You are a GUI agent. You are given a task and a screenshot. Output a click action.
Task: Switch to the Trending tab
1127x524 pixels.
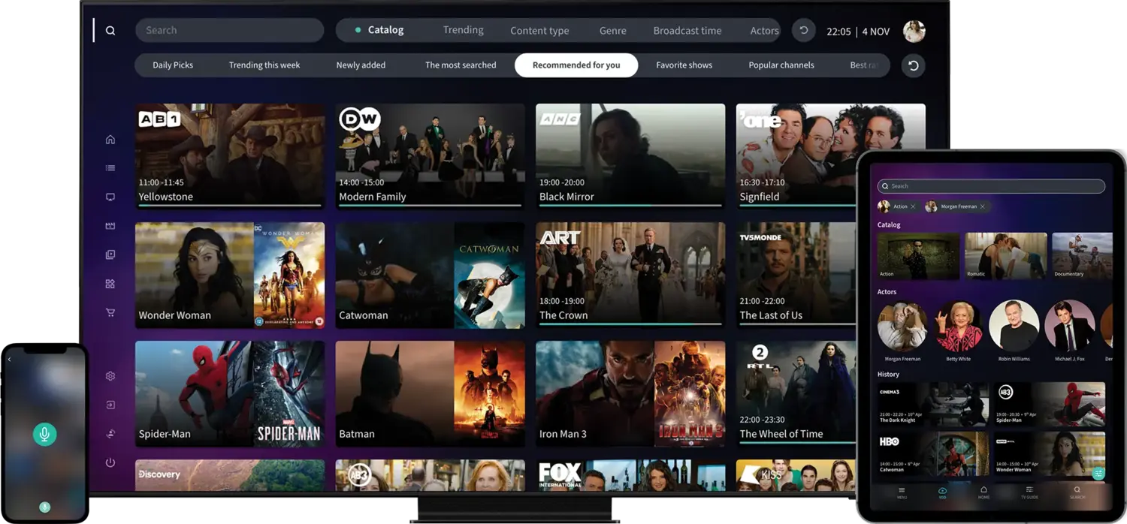click(463, 29)
